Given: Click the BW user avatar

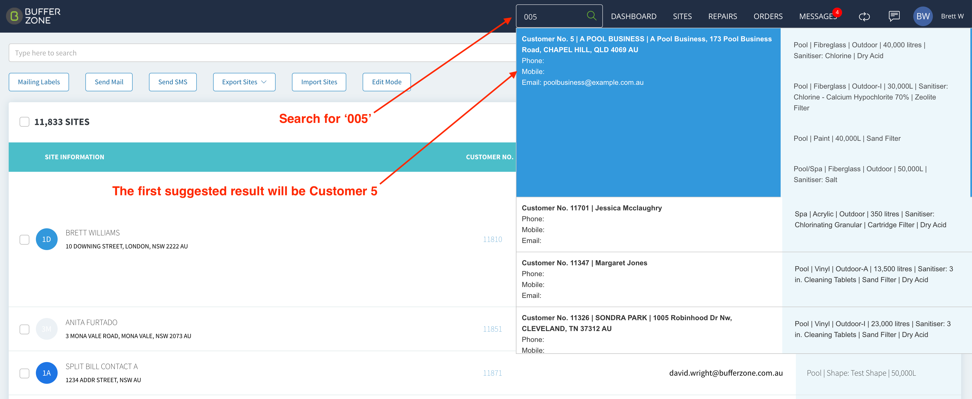Looking at the screenshot, I should point(923,16).
